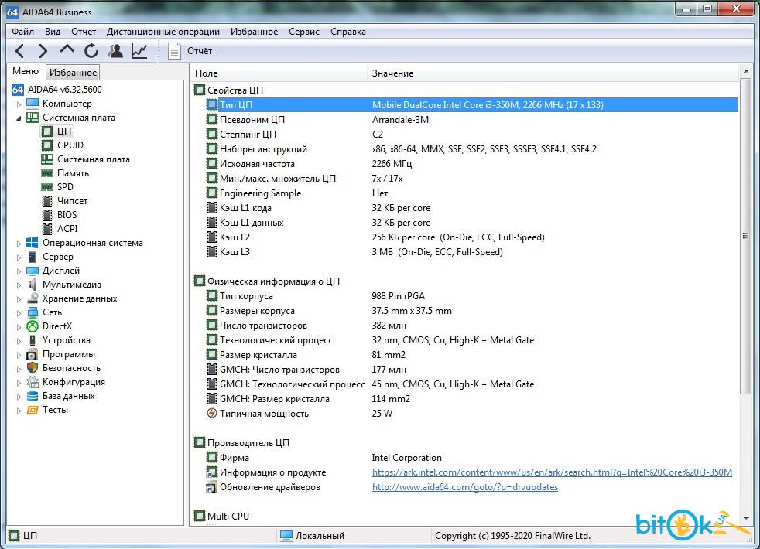Expand the Мультимедиа tree node

click(19, 285)
